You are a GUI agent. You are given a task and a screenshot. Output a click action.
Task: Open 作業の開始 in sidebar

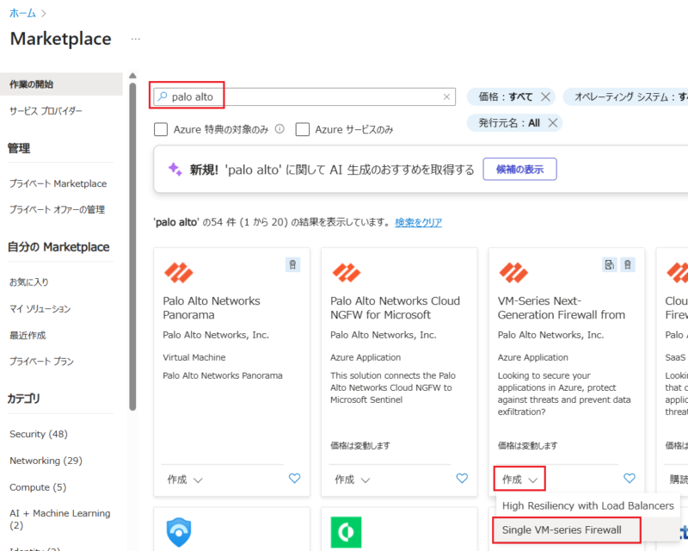coord(61,84)
